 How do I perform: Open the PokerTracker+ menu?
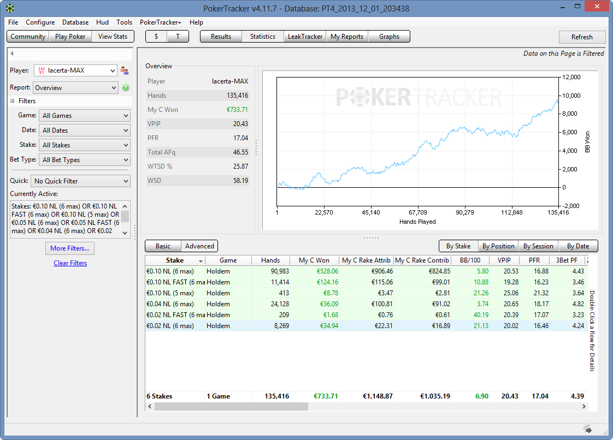pyautogui.click(x=161, y=22)
